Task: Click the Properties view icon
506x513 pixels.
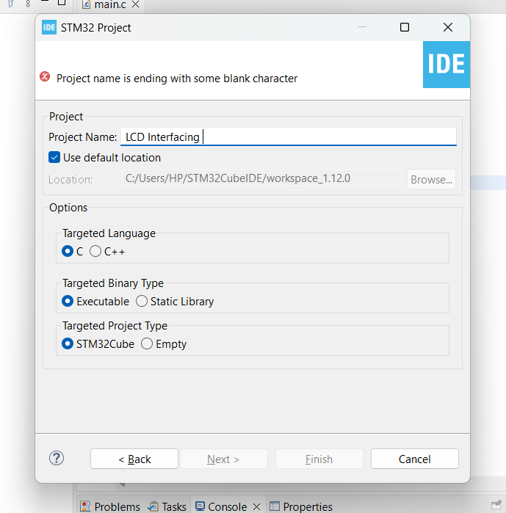Action: (274, 506)
